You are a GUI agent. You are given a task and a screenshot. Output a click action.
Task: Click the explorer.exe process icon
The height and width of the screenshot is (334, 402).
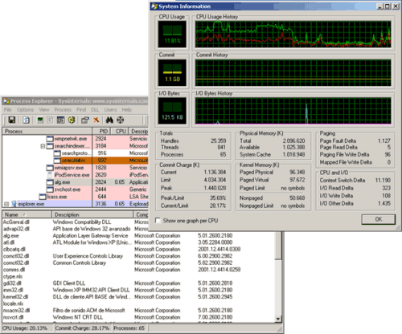[14, 204]
